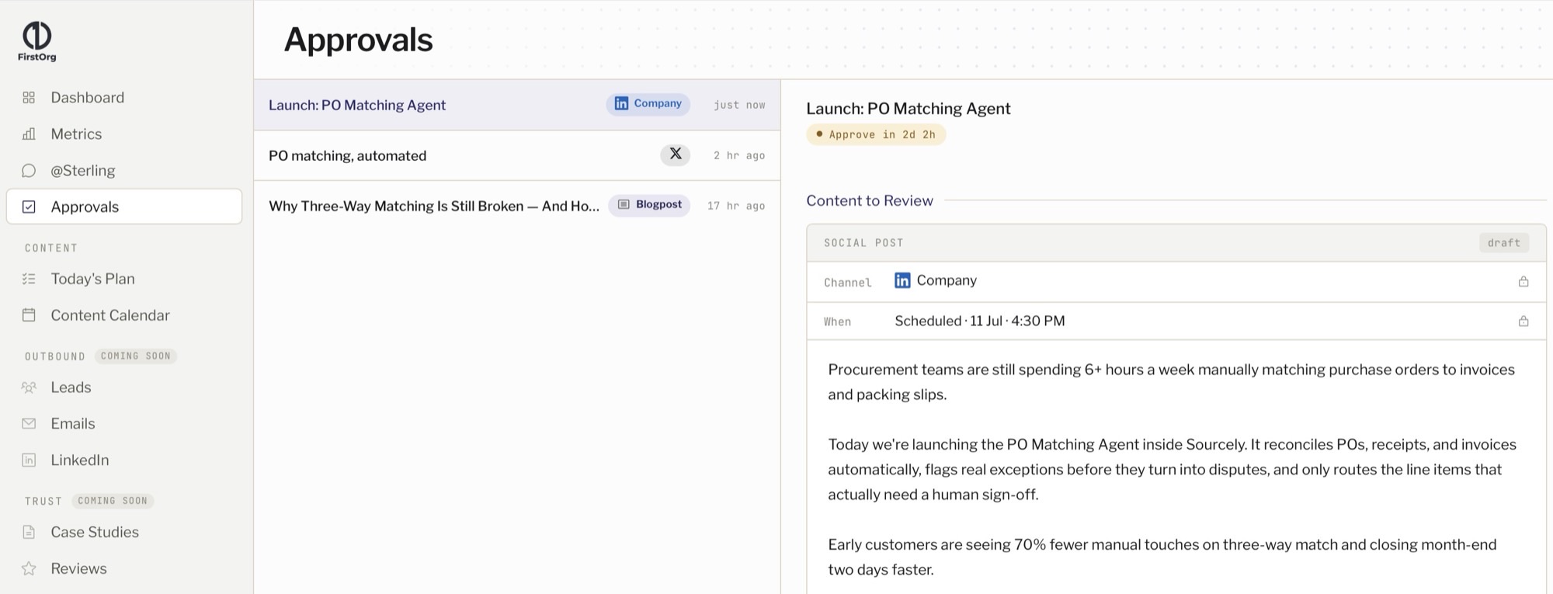
Task: Click the Reviews star icon
Action: tap(29, 569)
